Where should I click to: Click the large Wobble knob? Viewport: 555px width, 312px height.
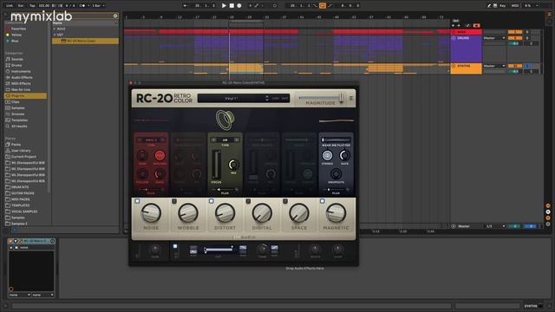[188, 213]
